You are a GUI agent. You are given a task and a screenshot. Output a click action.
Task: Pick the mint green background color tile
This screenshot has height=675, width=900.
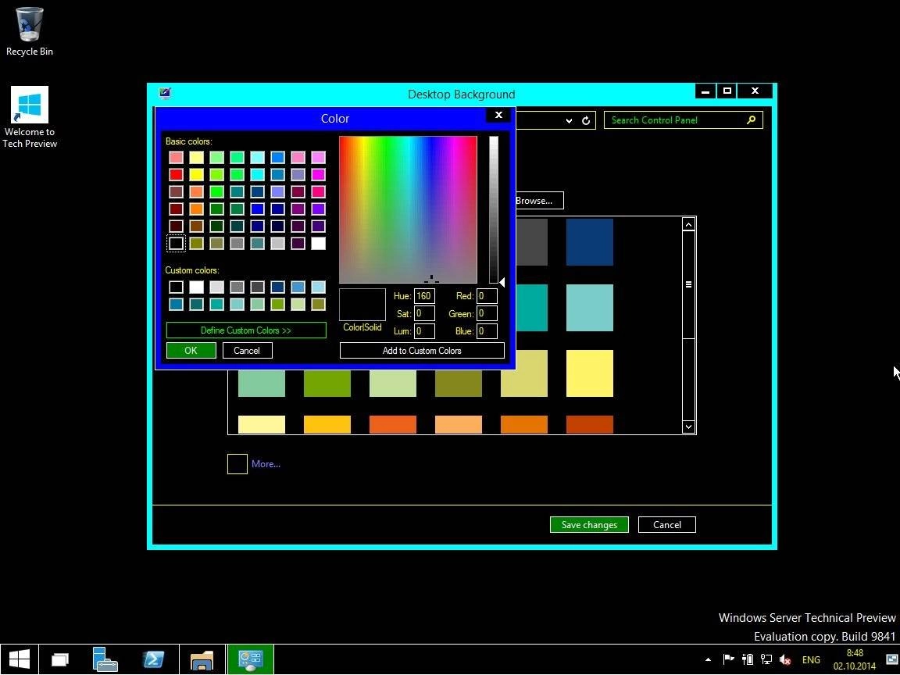pos(261,384)
